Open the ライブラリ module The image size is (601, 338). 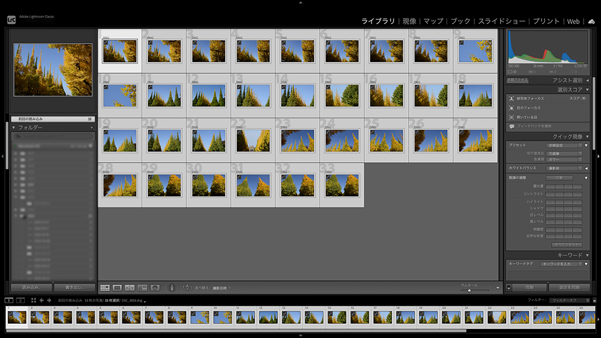coord(378,22)
